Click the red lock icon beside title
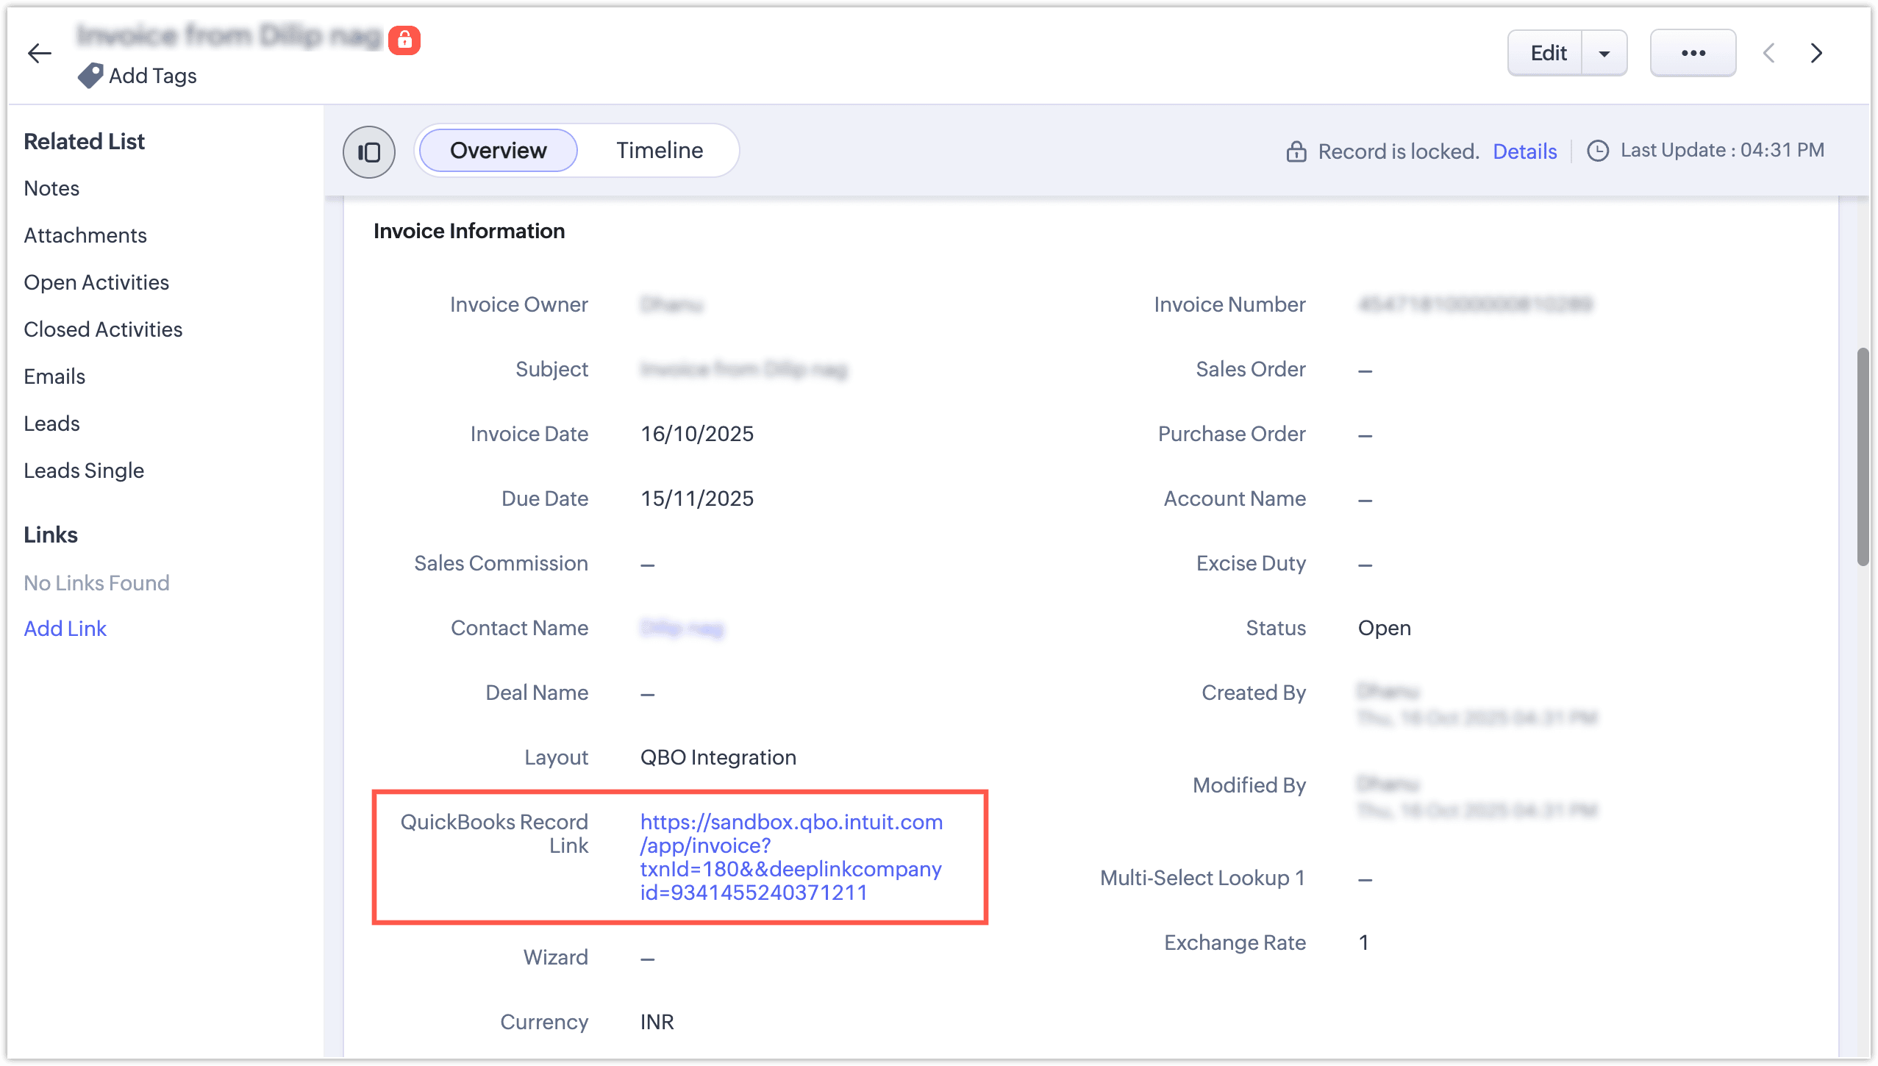This screenshot has height=1066, width=1878. point(404,40)
